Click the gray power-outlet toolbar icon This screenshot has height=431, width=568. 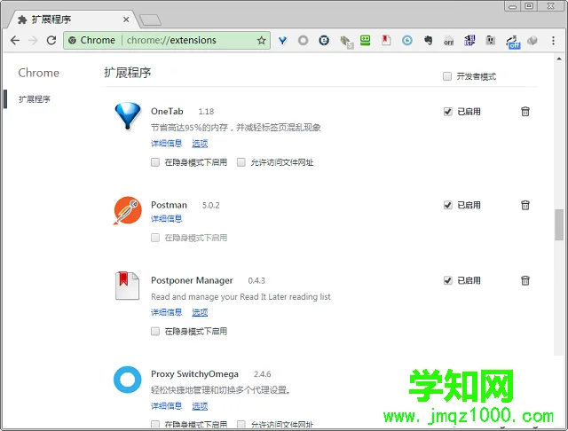point(491,41)
